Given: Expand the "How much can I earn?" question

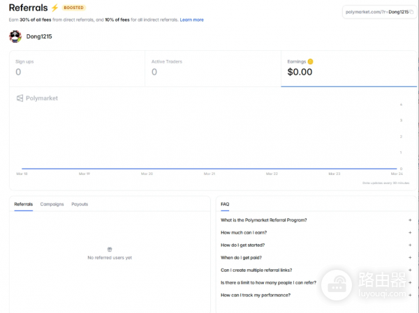Looking at the screenshot, I should 409,233.
